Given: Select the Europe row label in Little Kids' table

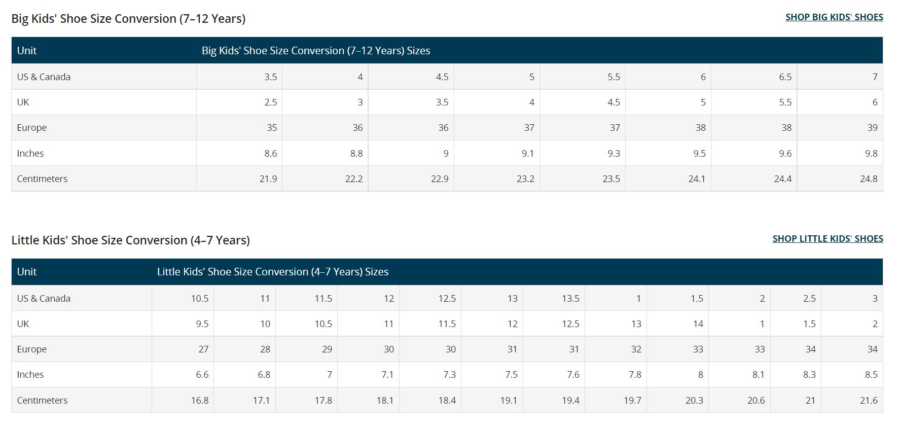Looking at the screenshot, I should click(32, 349).
